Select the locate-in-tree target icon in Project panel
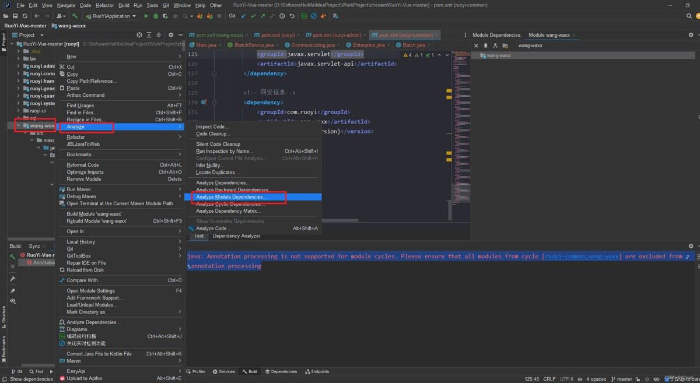 pyautogui.click(x=139, y=35)
